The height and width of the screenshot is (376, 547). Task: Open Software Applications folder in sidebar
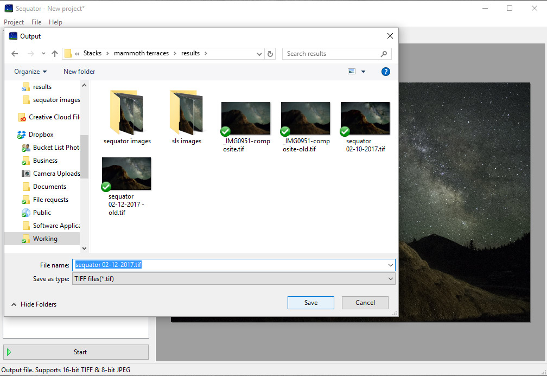(x=50, y=226)
